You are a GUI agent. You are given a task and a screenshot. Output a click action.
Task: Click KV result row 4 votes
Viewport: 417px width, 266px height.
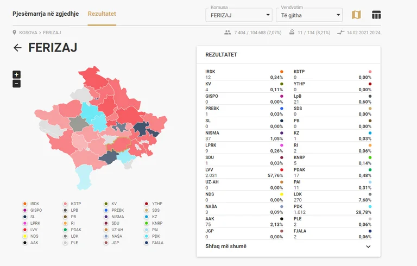point(244,87)
